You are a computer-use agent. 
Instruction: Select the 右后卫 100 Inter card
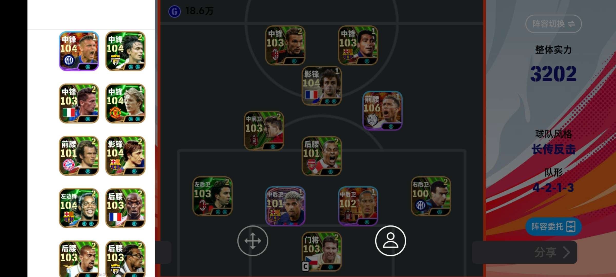(x=431, y=196)
